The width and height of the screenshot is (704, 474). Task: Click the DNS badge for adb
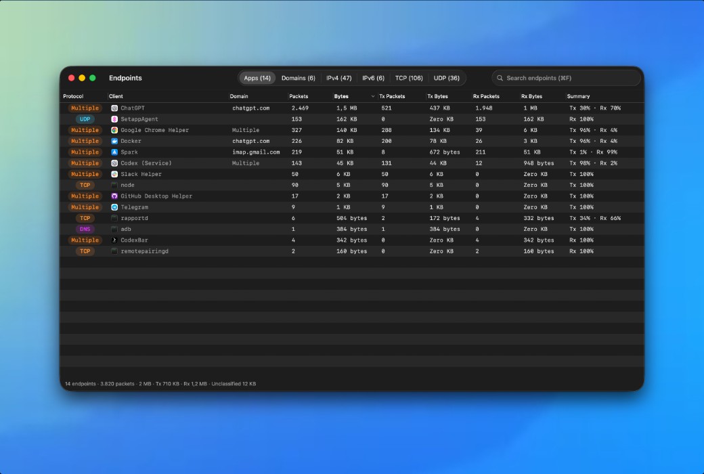click(x=85, y=229)
